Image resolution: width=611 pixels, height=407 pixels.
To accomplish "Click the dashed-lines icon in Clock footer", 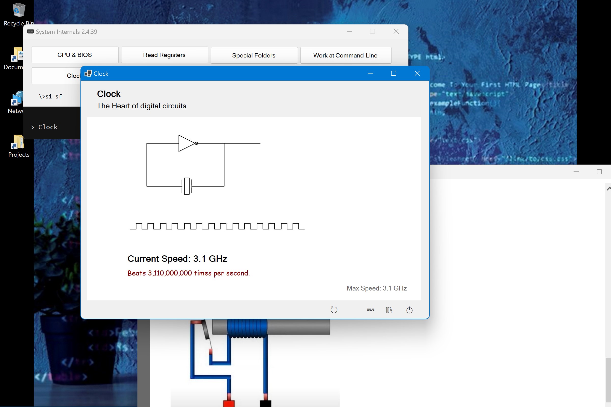I will (x=371, y=310).
